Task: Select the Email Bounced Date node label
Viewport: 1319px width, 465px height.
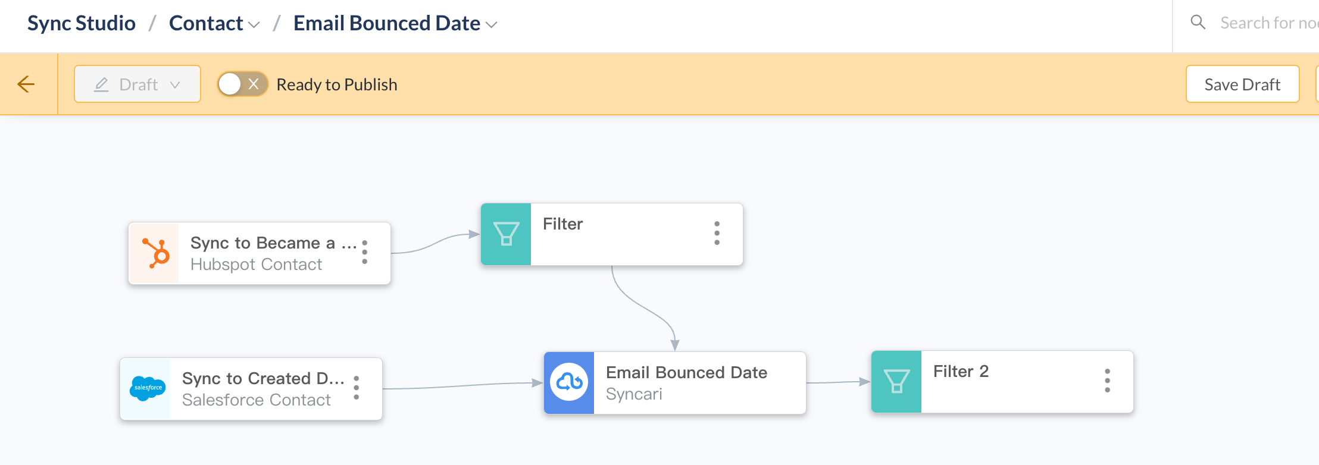Action: [x=686, y=372]
